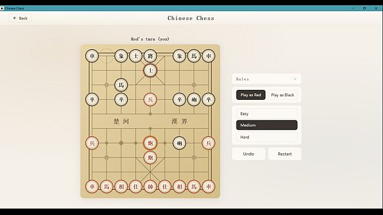The width and height of the screenshot is (383, 215).
Task: Select the black cannon beside the right-edge black soldier
Action: (x=194, y=99)
